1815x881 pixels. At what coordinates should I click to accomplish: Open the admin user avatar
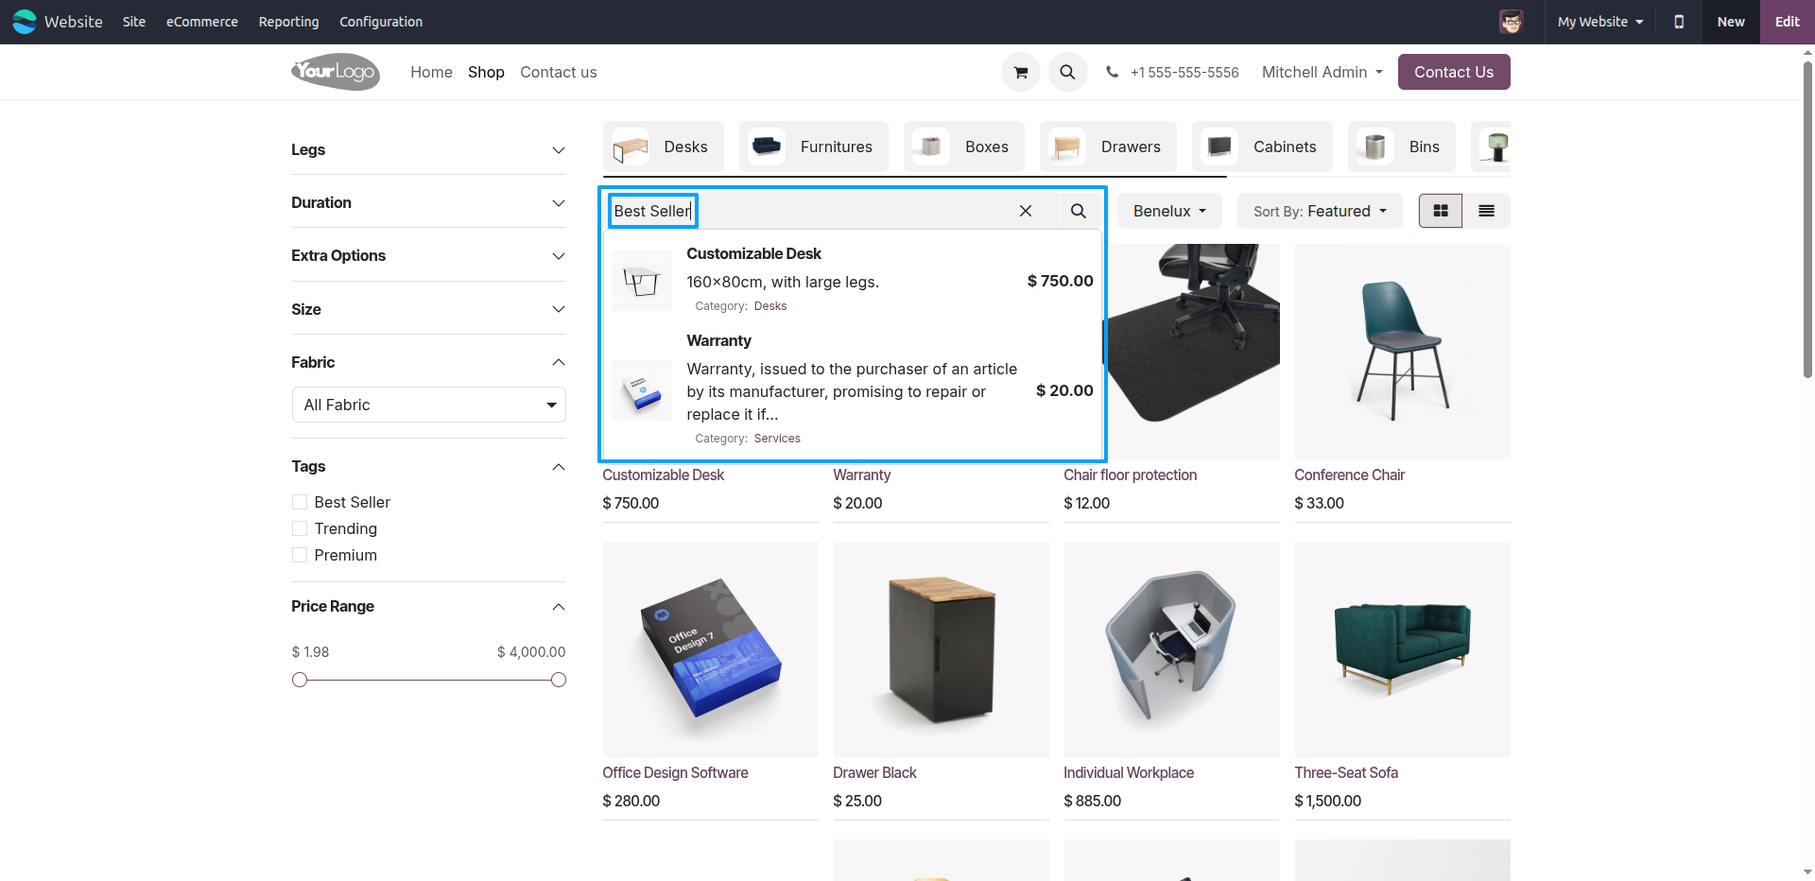[1512, 22]
